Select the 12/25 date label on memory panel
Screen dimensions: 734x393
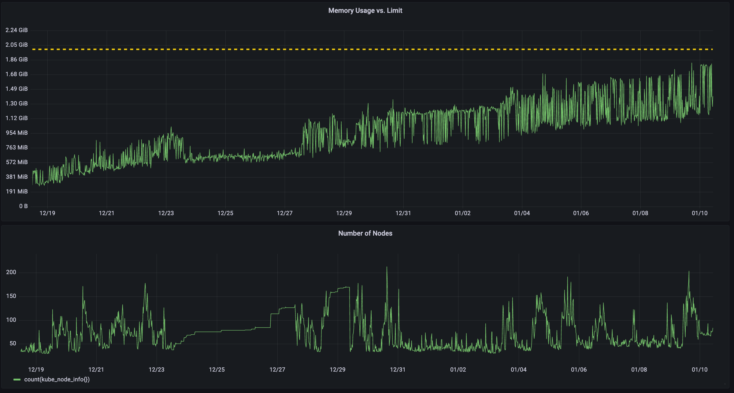(x=226, y=213)
